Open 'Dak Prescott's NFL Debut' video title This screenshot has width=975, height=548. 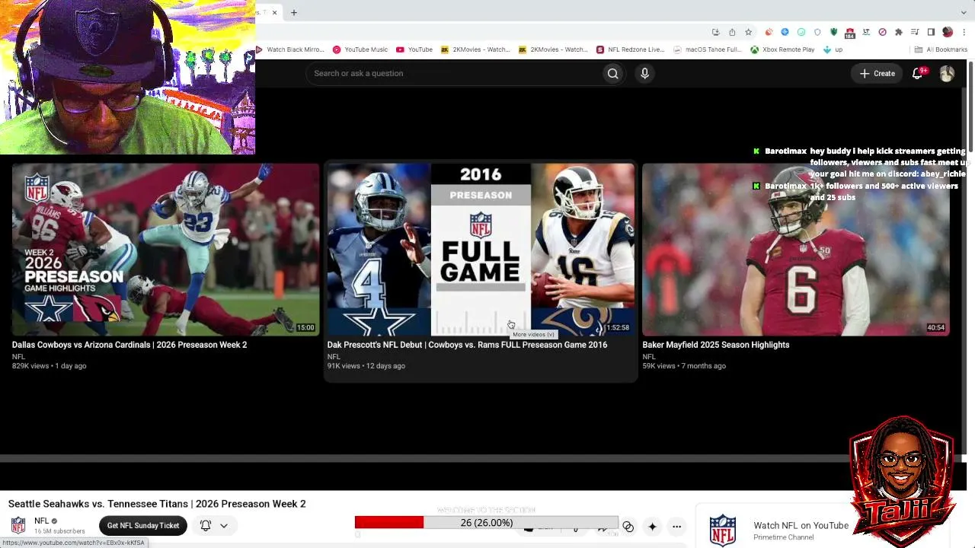point(467,345)
